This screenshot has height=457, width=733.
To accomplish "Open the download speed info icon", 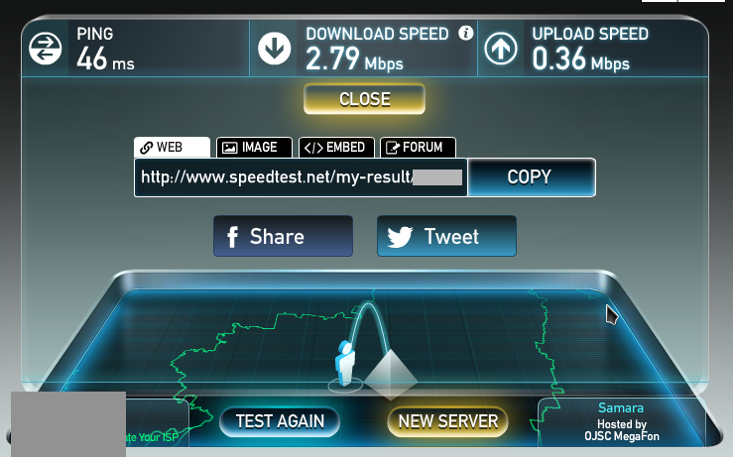I will click(x=465, y=33).
